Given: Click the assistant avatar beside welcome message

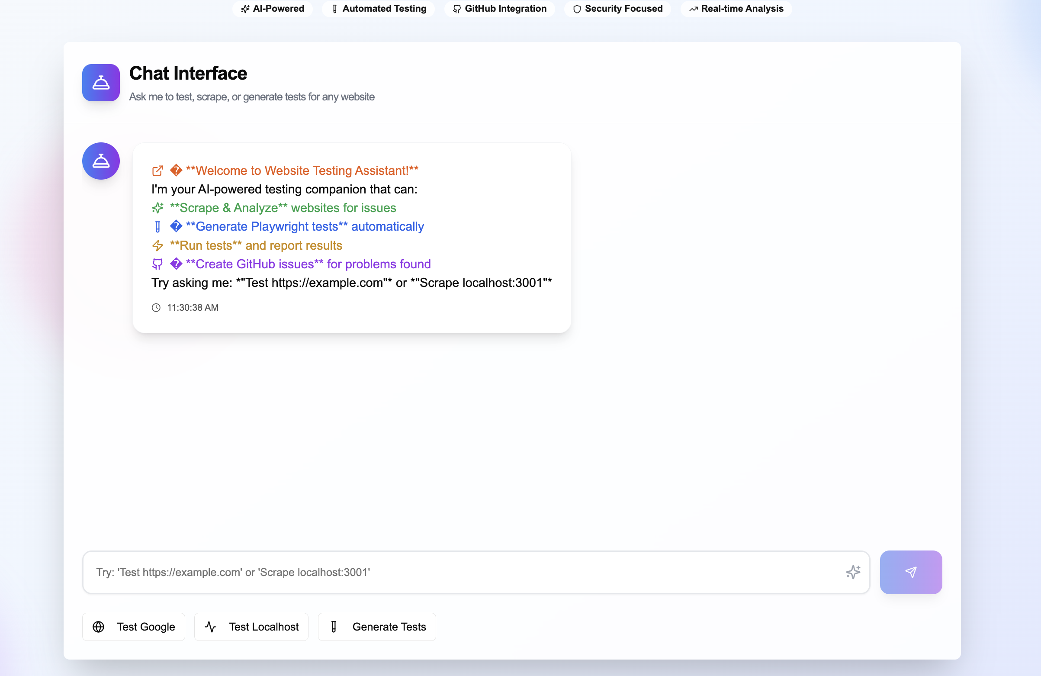Looking at the screenshot, I should (x=101, y=161).
